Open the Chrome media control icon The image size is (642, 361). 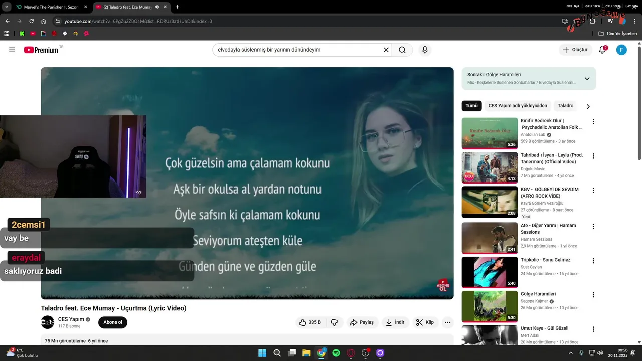click(610, 21)
